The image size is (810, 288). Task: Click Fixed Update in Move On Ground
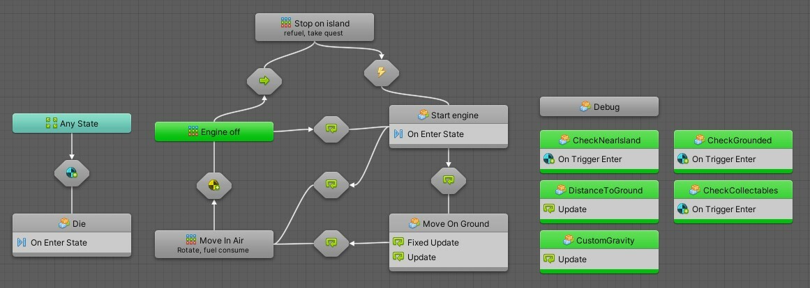pos(433,243)
